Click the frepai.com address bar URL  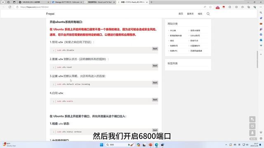34,7
